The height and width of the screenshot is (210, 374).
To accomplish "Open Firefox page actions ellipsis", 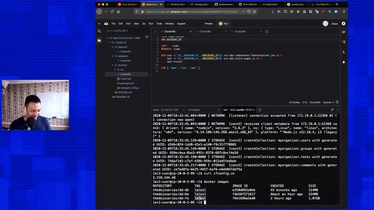I will pyautogui.click(x=243, y=12).
